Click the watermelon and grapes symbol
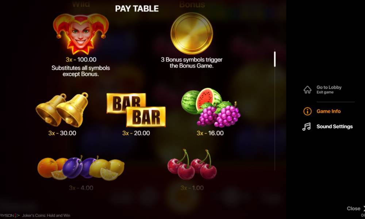 pos(211,108)
